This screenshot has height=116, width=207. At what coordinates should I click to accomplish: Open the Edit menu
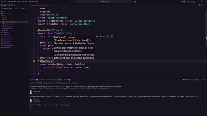click(9, 2)
